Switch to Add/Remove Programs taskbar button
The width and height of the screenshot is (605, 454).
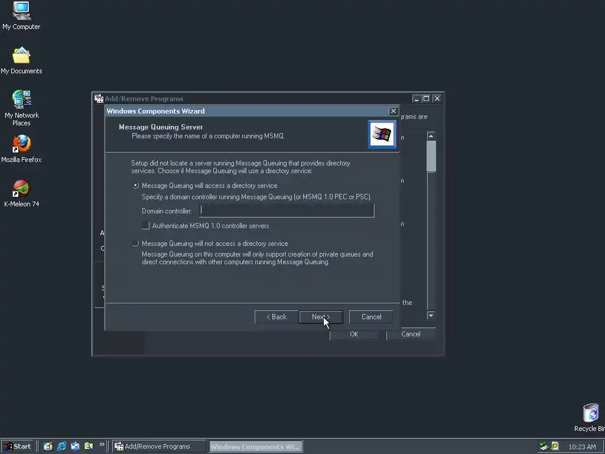(160, 446)
